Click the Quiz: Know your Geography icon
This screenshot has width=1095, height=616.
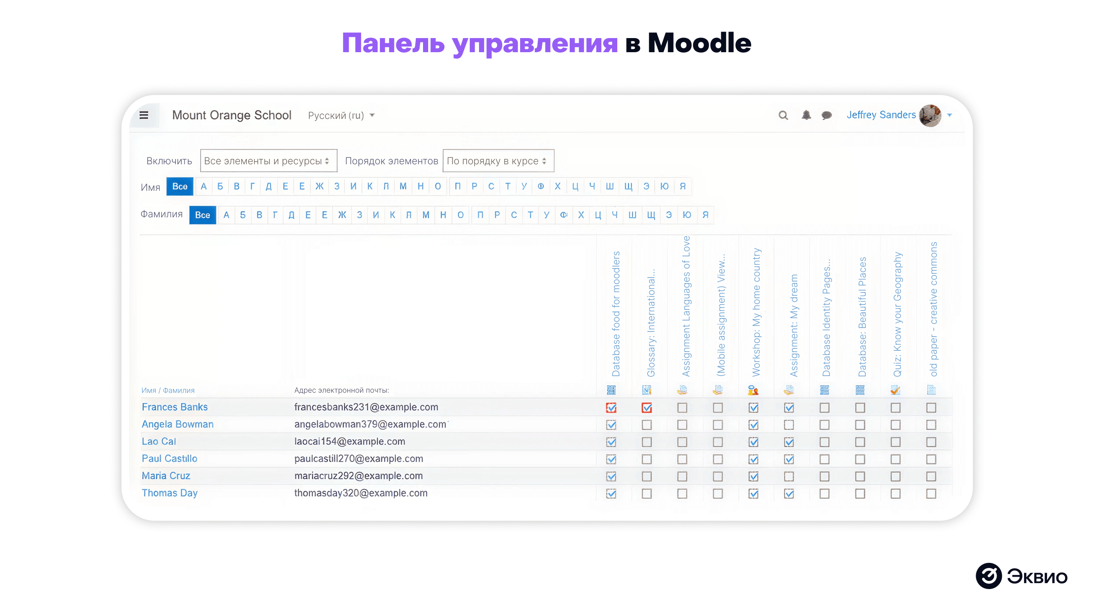896,390
